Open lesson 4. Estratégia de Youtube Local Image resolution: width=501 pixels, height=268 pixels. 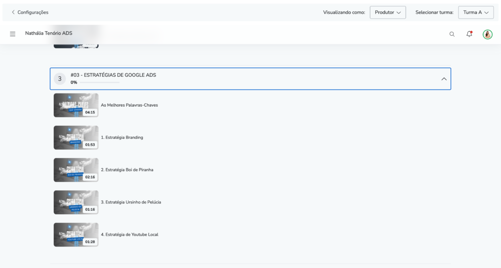pos(129,234)
